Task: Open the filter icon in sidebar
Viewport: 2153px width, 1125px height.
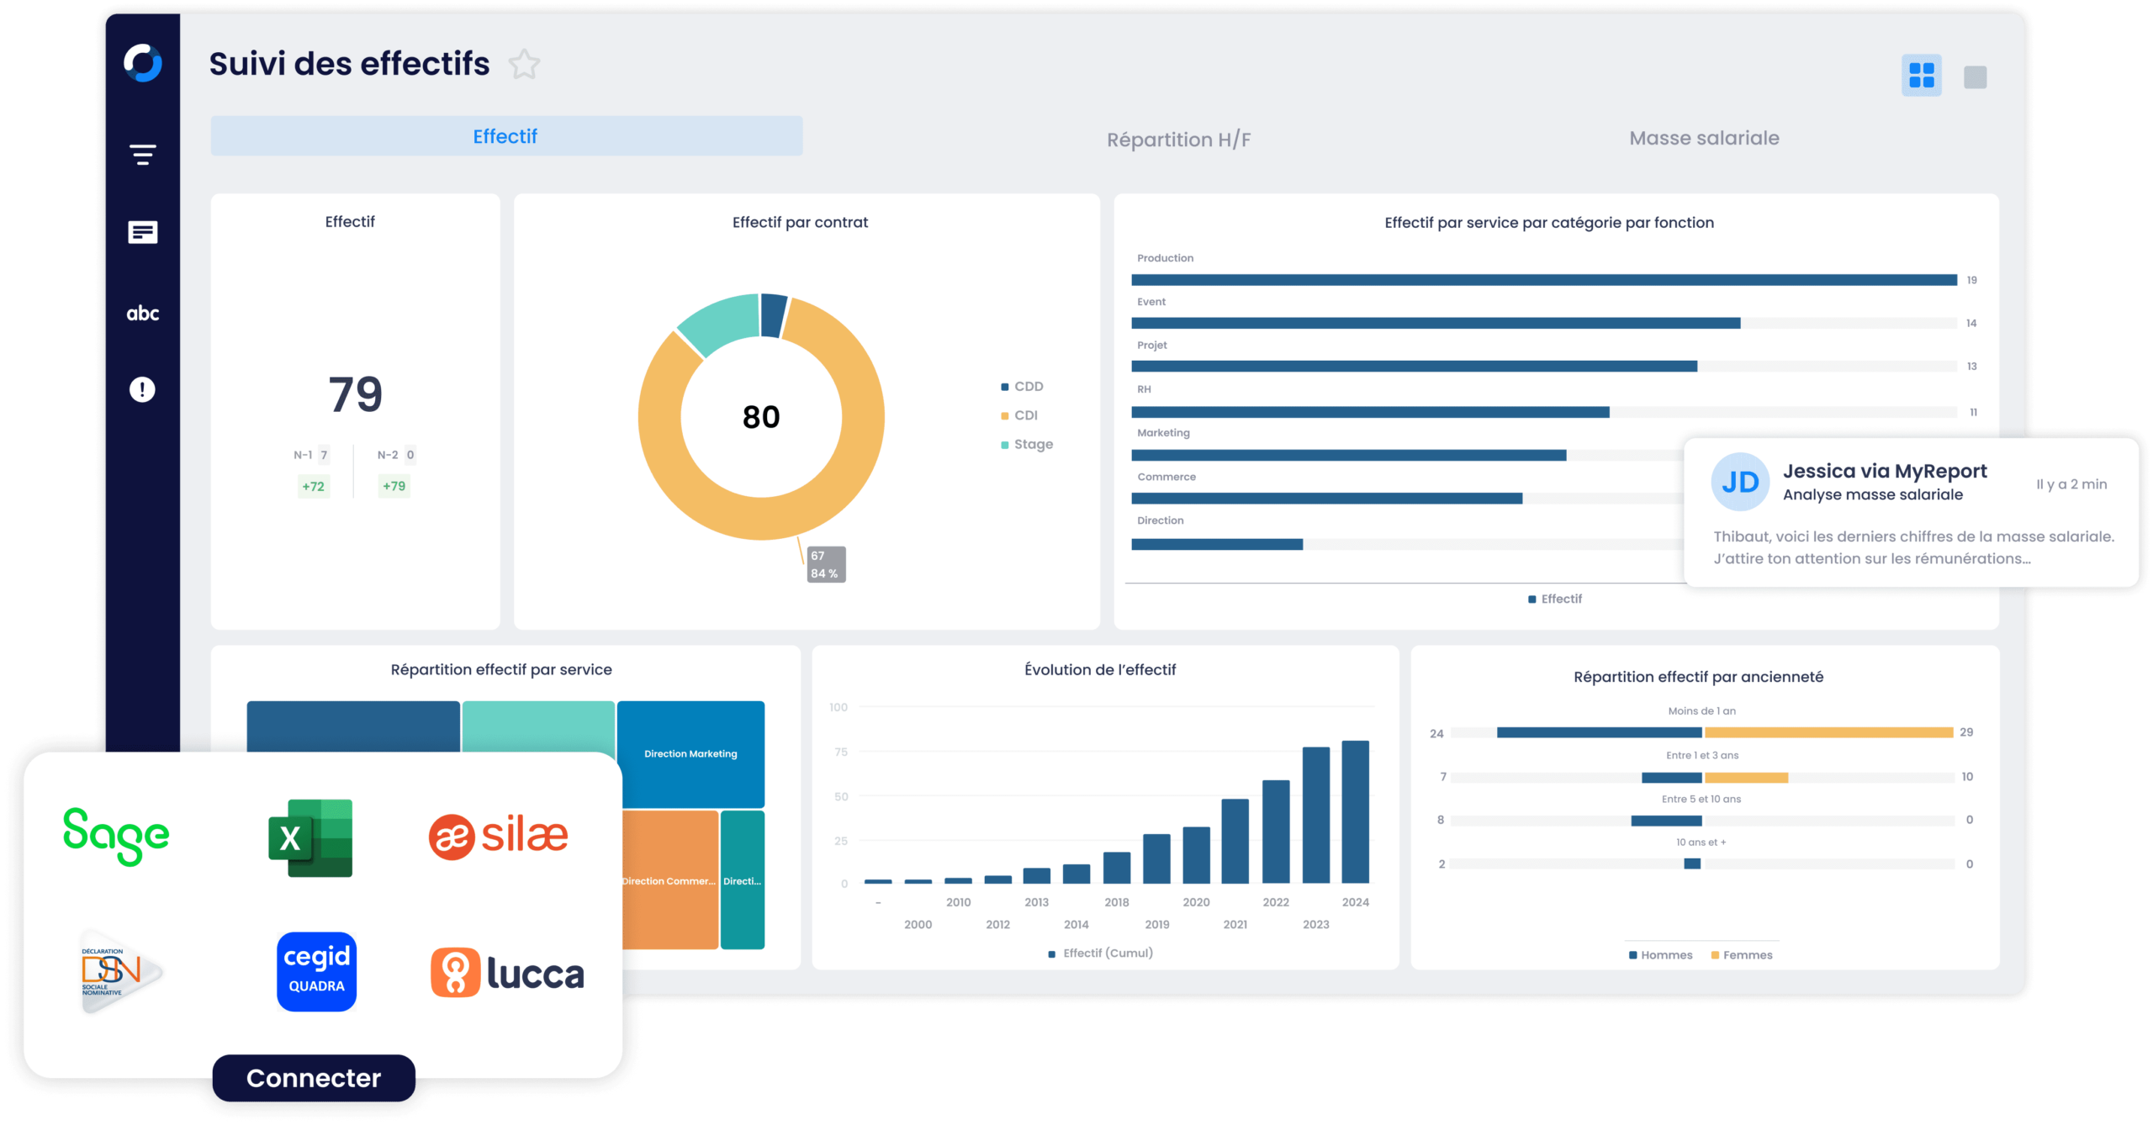Action: 143,155
